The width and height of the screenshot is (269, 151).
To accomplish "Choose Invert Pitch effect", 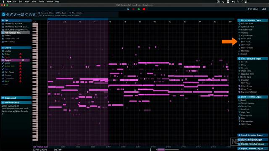I will pyautogui.click(x=246, y=39).
